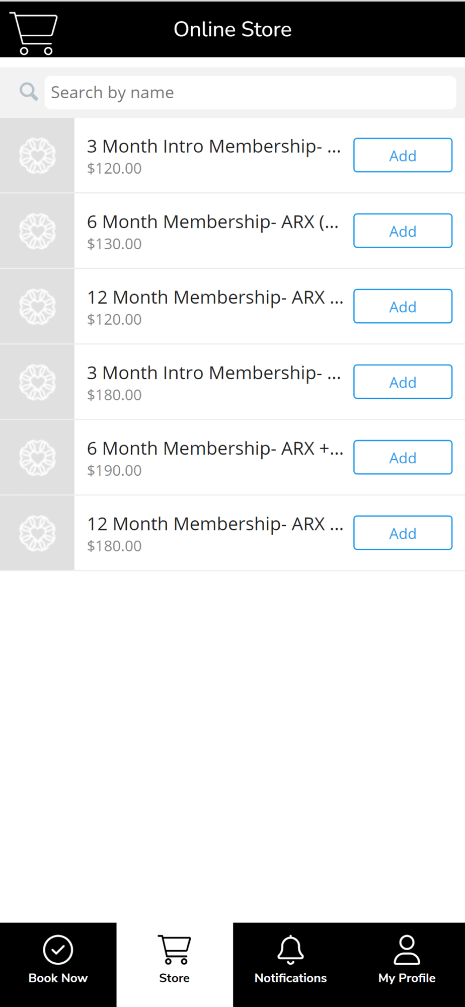Screen dimensions: 465x1007
Task: Select the $130.00 price under 6 Month Membership
Action: 114,244
